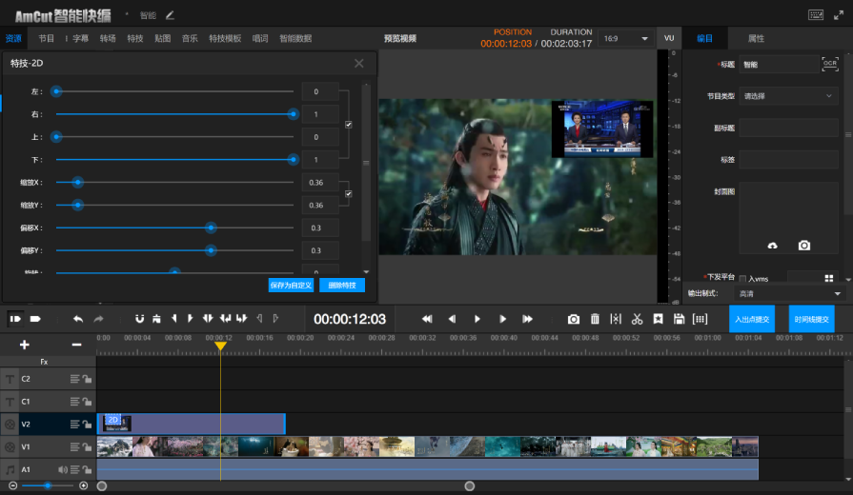Open the 属性 tab in the right panel

point(756,39)
